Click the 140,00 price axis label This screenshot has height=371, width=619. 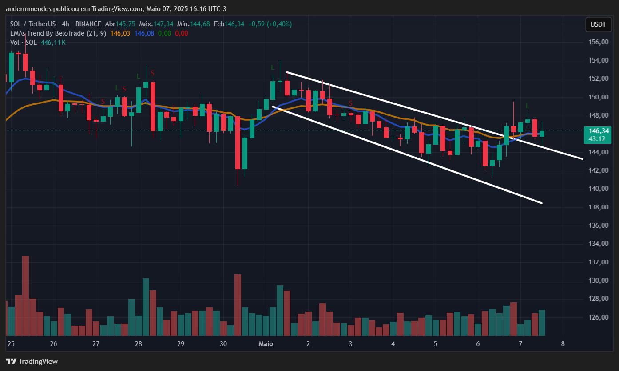point(599,189)
